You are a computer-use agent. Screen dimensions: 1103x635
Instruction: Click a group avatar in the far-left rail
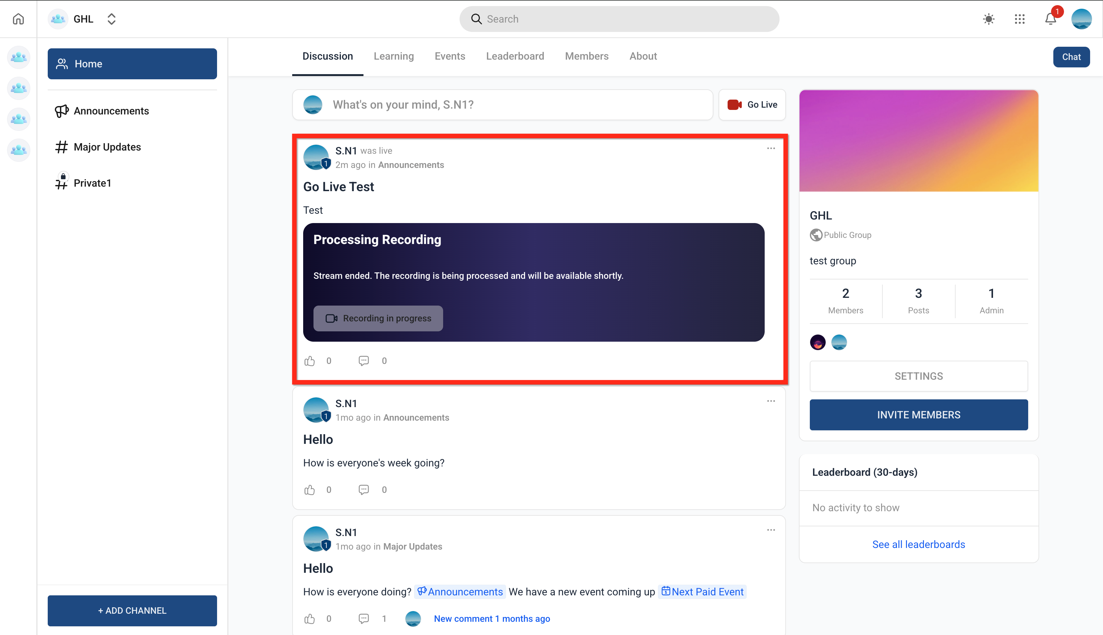(x=18, y=57)
